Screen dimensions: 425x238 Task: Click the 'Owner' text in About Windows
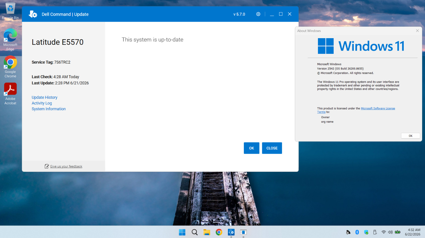click(x=325, y=117)
